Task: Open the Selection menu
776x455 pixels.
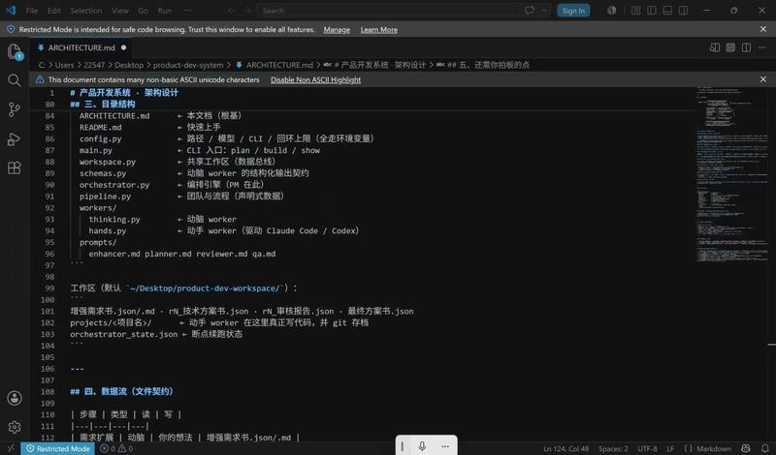Action: 86,11
